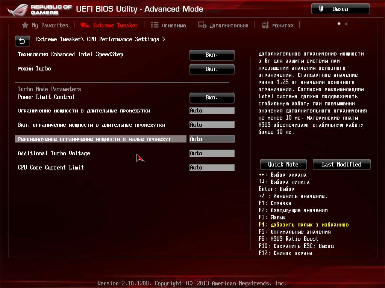Click the Enter: Выбор hint

pos(276,189)
